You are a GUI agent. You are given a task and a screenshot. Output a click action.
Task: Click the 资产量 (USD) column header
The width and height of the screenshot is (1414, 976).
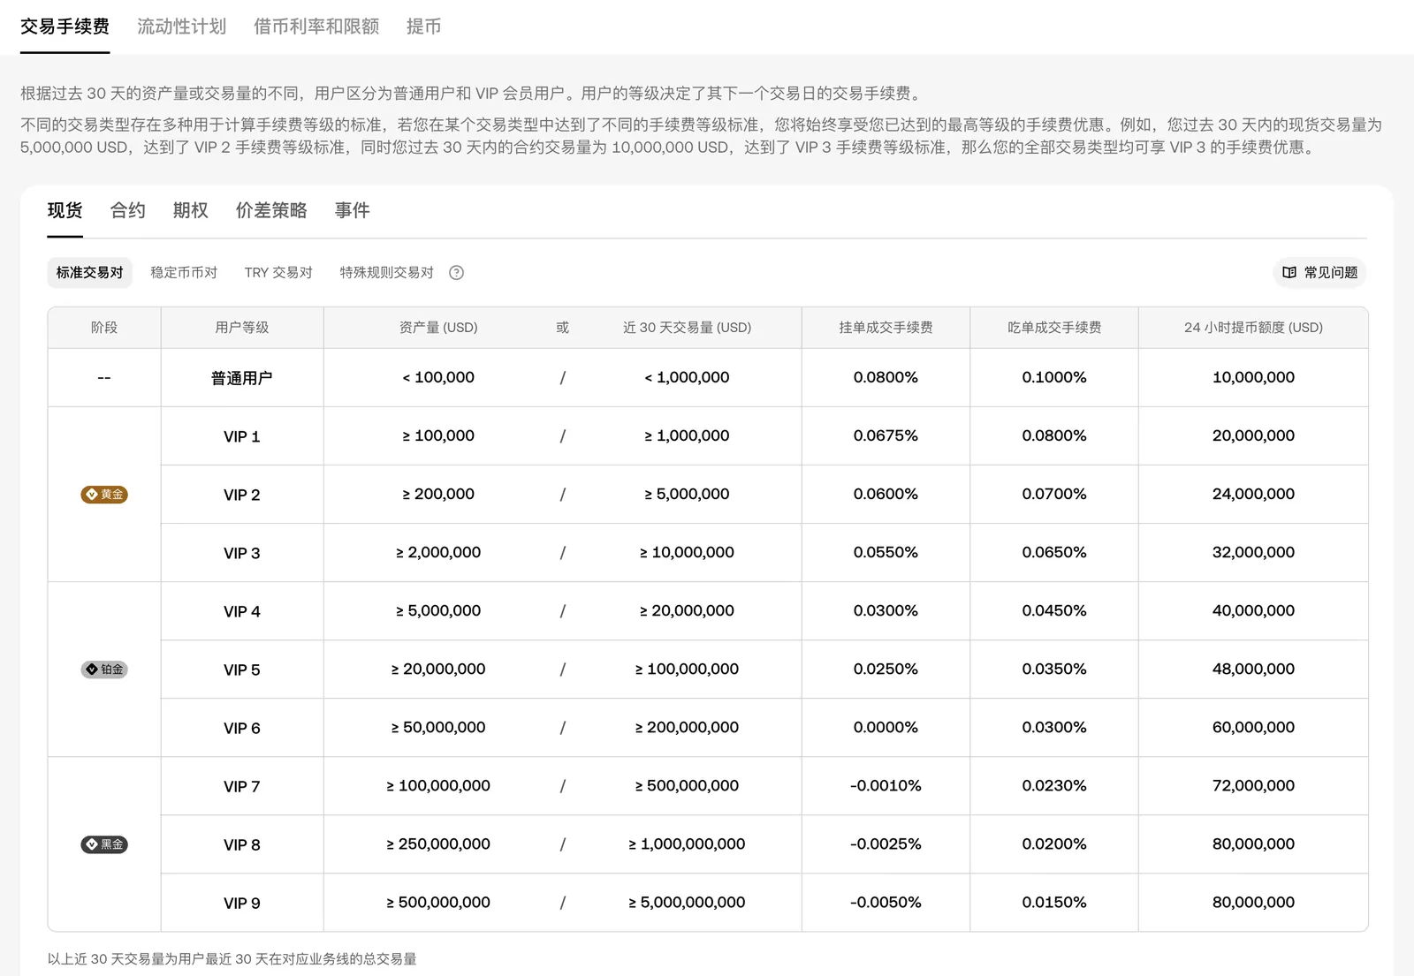coord(438,328)
